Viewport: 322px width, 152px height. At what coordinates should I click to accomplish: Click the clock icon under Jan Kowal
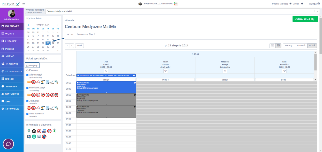[106, 71]
